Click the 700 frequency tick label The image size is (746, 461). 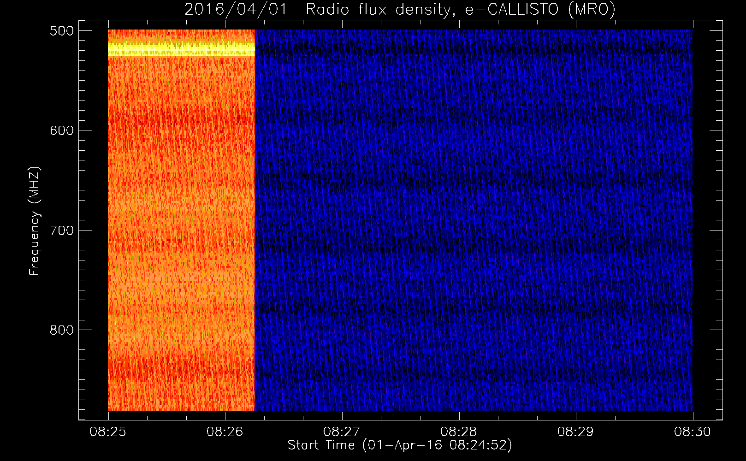pos(62,230)
